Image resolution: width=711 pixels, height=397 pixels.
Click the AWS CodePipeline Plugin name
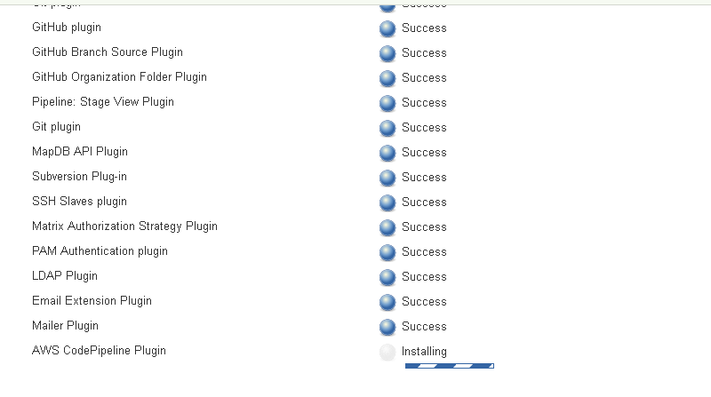pyautogui.click(x=99, y=351)
